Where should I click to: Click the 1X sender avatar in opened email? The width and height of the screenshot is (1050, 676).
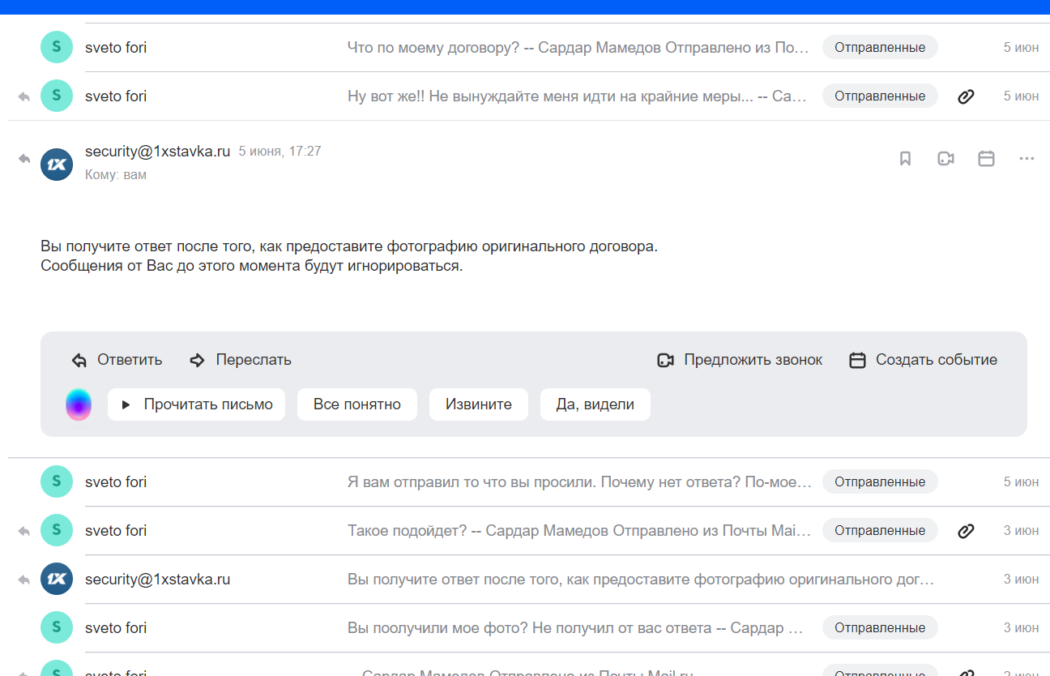57,165
